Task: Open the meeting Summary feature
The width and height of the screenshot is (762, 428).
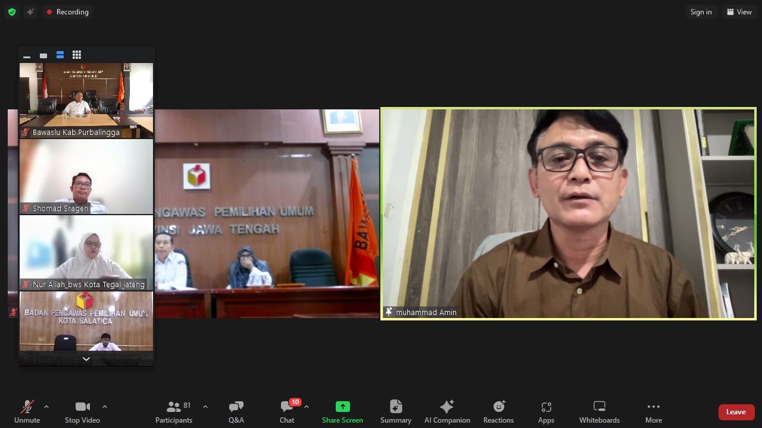Action: click(x=395, y=411)
